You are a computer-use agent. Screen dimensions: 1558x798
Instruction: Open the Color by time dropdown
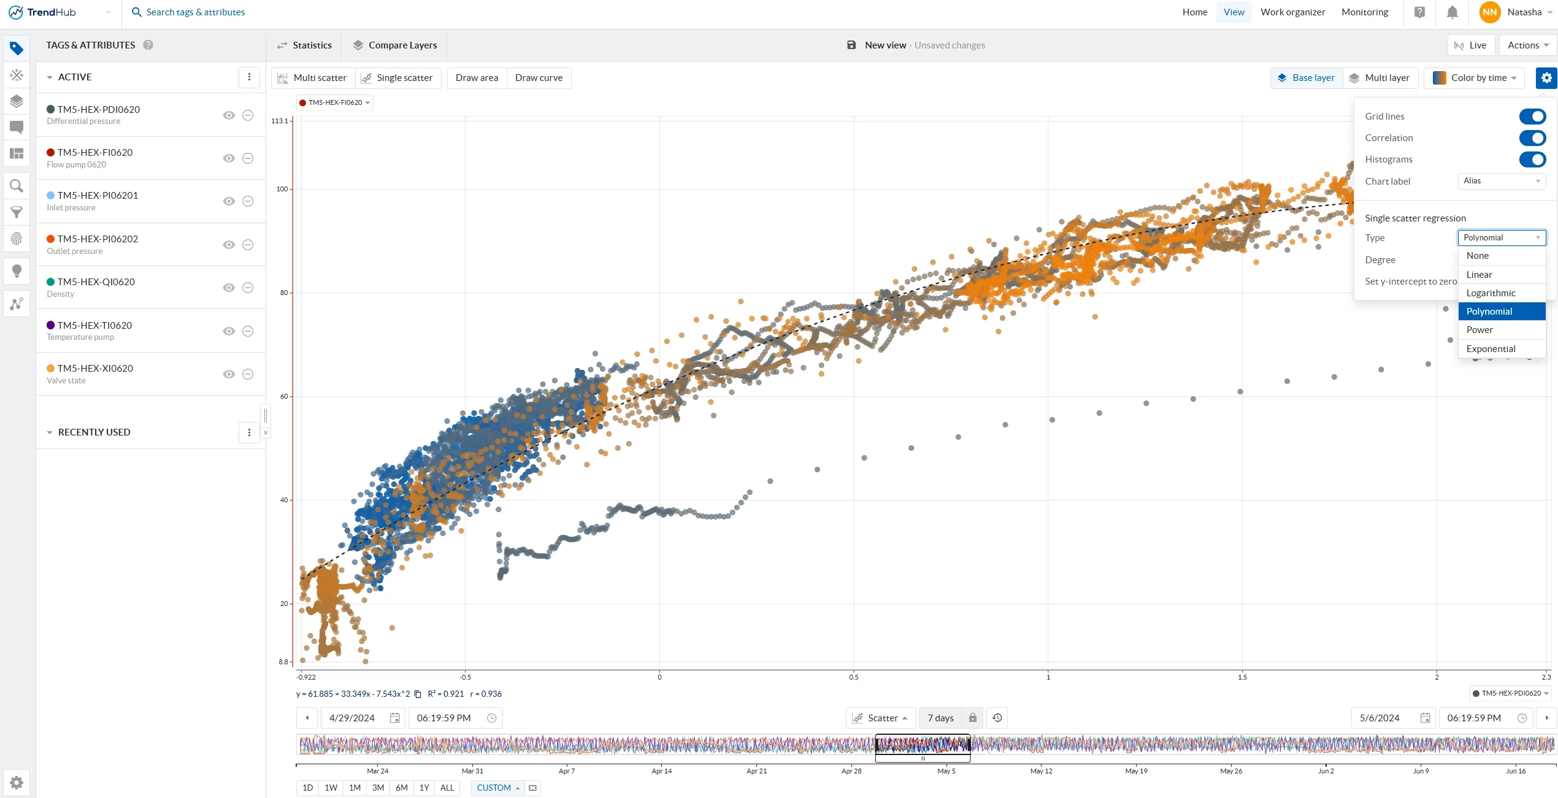[x=1474, y=78]
